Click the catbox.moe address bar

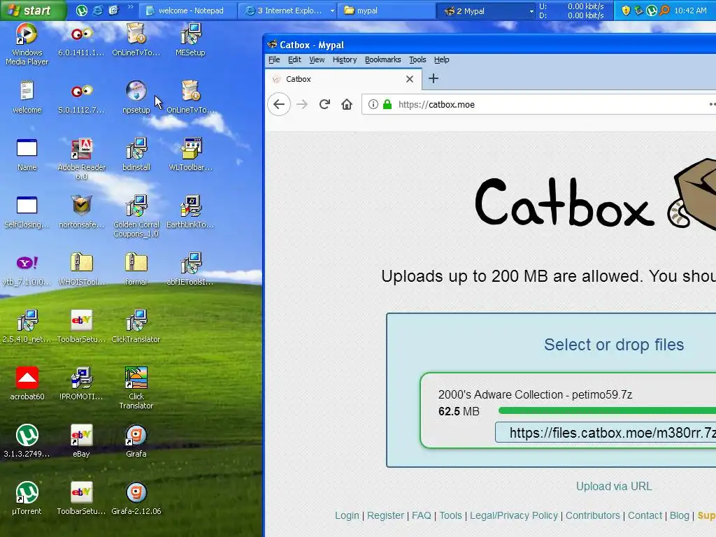coord(539,104)
